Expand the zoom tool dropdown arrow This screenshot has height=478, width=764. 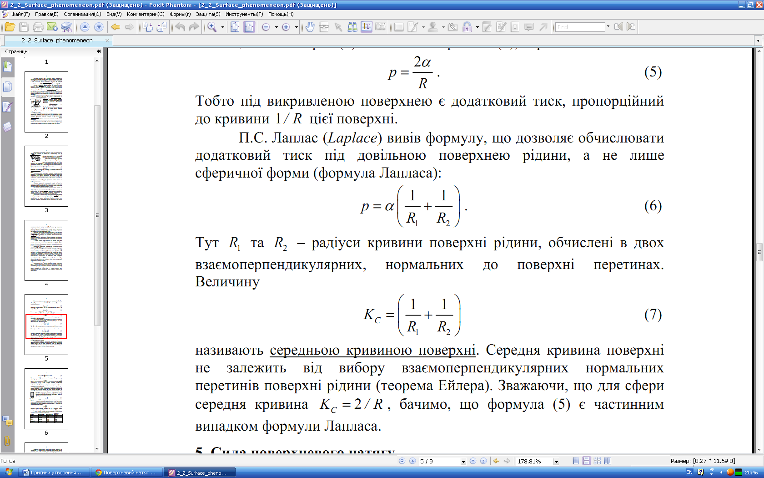coord(223,27)
